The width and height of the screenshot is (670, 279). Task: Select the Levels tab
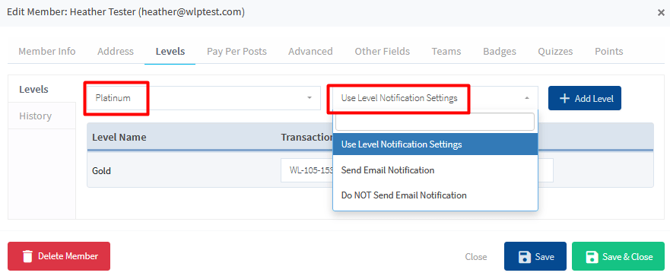[x=170, y=51]
